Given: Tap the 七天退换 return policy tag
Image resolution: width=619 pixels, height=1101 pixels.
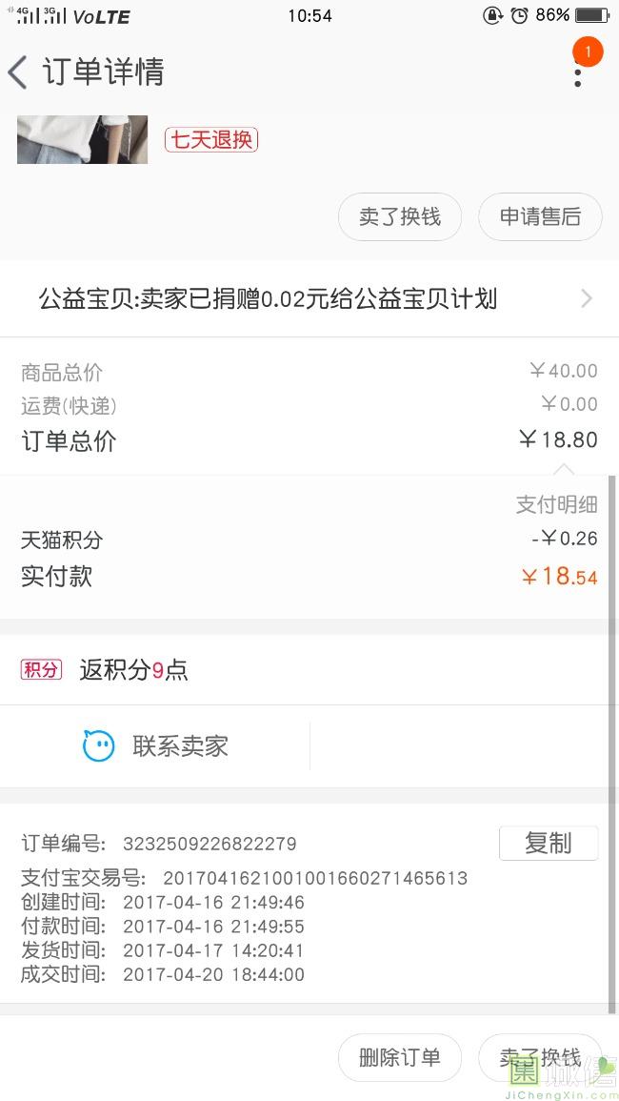Looking at the screenshot, I should tap(211, 140).
